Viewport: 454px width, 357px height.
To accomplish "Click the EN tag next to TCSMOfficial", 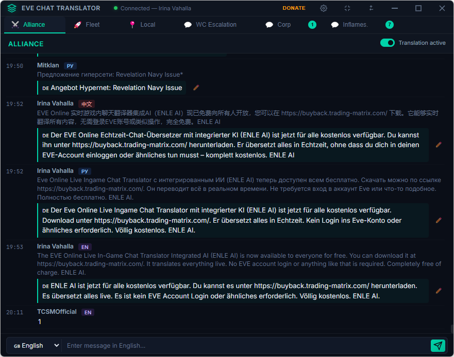I will point(88,312).
